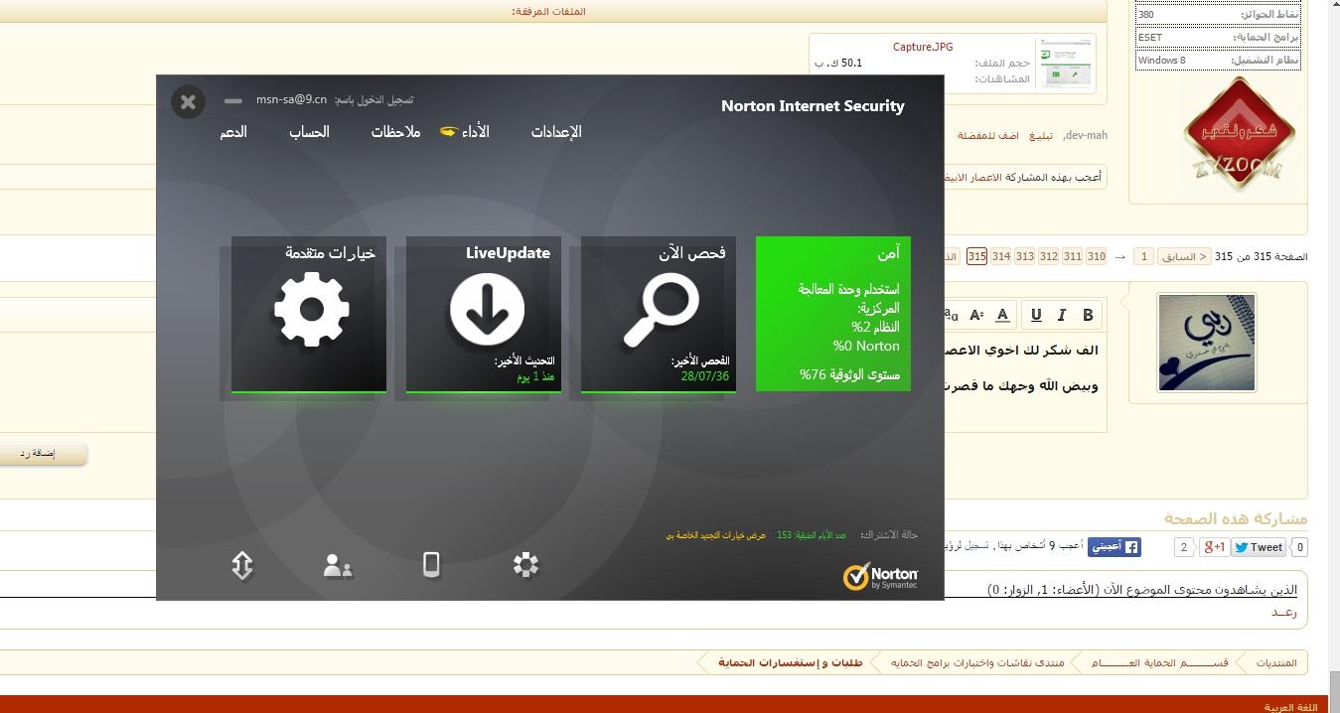Screen dimensions: 1340x713
Task: Open the font size option in editor
Action: [976, 315]
